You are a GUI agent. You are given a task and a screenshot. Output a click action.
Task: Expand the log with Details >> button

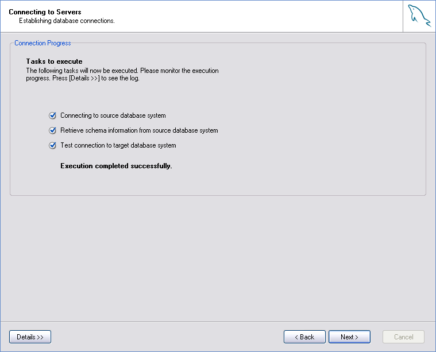[x=30, y=337]
